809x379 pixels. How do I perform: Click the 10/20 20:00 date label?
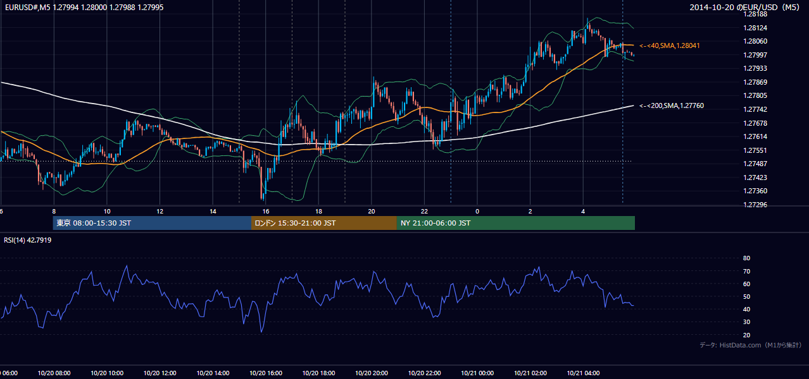click(372, 373)
